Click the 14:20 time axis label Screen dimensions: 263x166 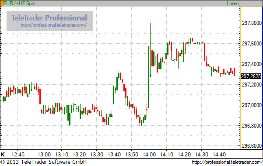click(x=184, y=155)
